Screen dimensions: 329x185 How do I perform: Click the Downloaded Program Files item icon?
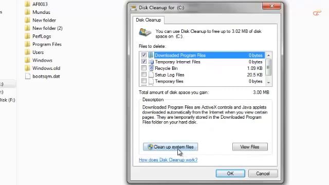point(151,55)
